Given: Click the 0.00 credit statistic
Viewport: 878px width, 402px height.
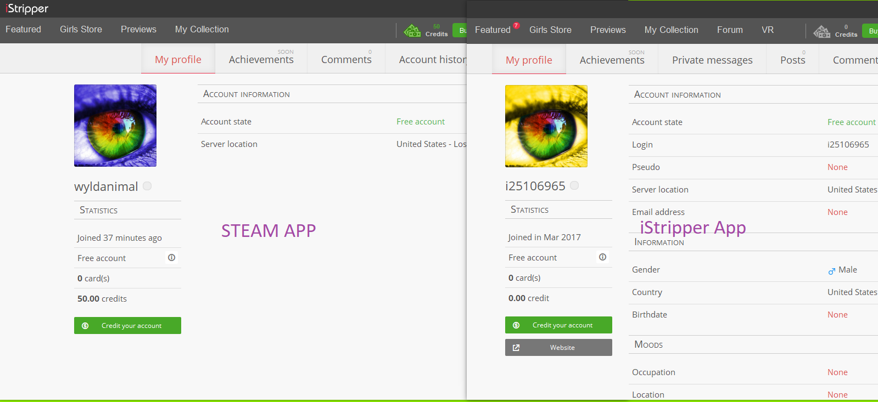Looking at the screenshot, I should pos(529,298).
